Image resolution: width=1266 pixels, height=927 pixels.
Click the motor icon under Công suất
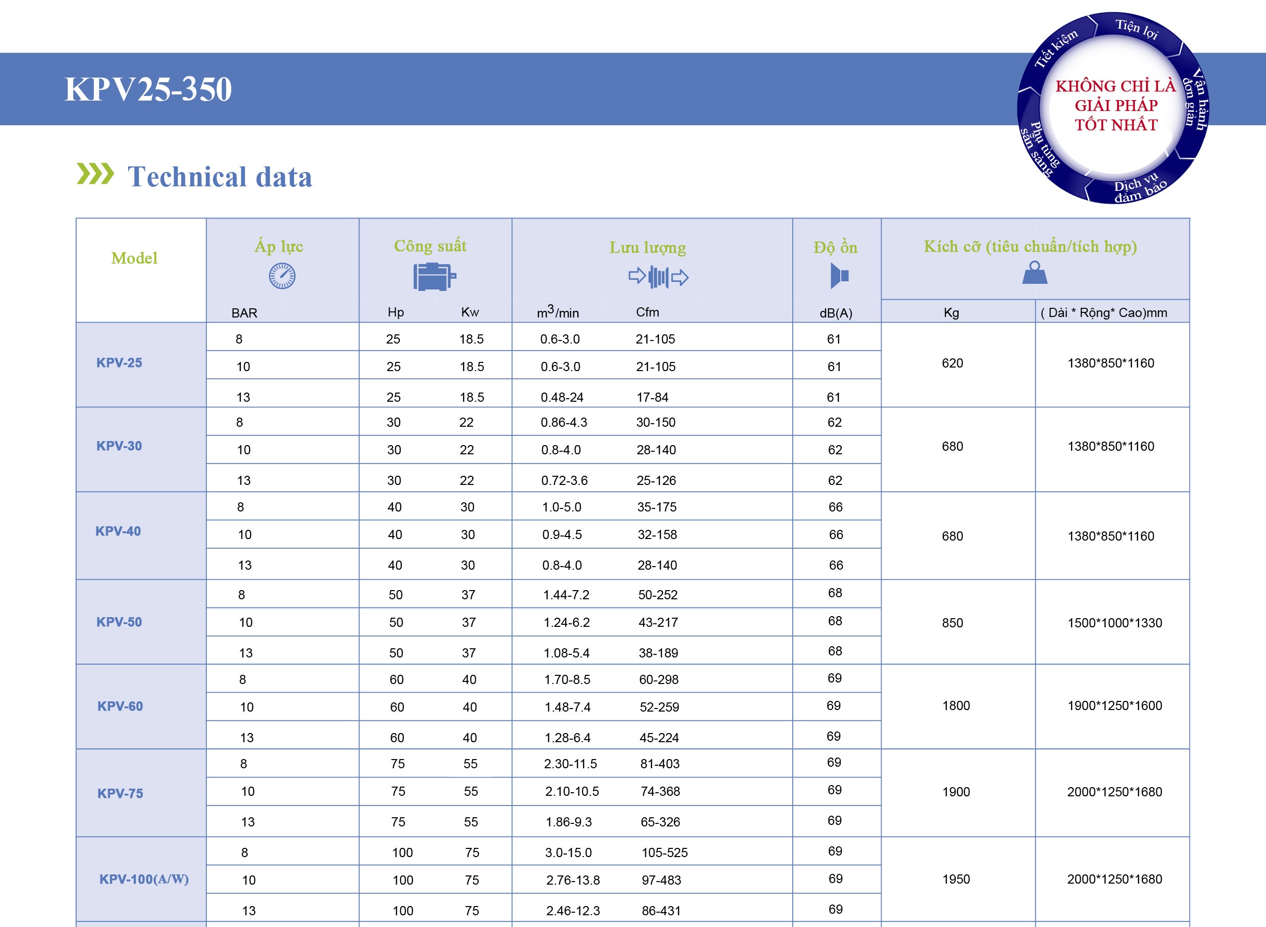pyautogui.click(x=434, y=277)
